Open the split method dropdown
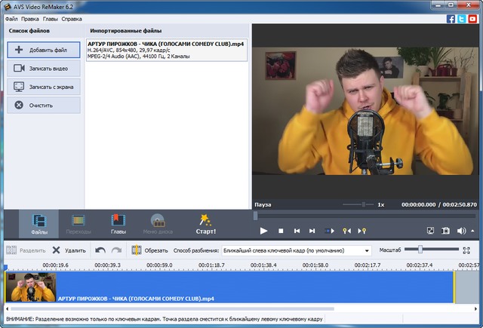This screenshot has width=483, height=328. pyautogui.click(x=367, y=250)
